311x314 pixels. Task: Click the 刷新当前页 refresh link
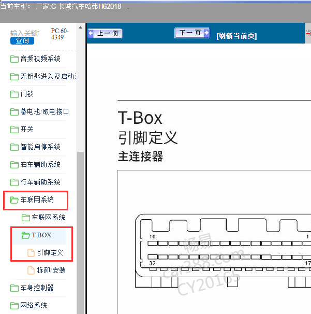[x=236, y=36]
